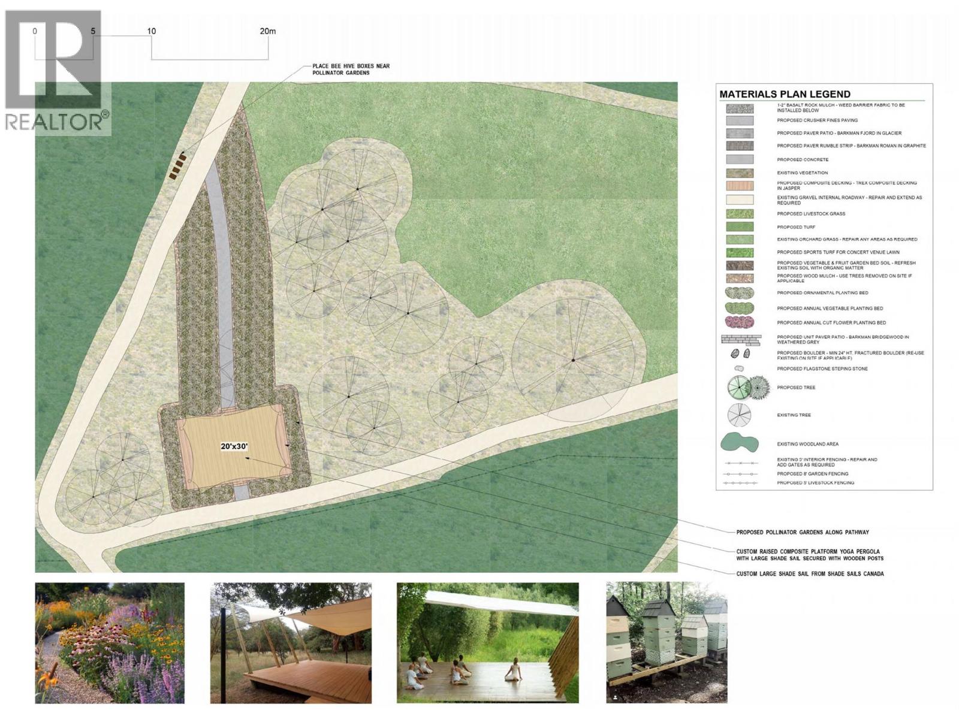Select the Proposed Annual Cut Flower Planting Bed symbol

pyautogui.click(x=739, y=322)
